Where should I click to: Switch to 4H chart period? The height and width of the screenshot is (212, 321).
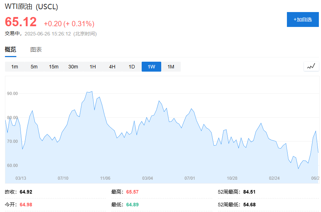click(112, 67)
